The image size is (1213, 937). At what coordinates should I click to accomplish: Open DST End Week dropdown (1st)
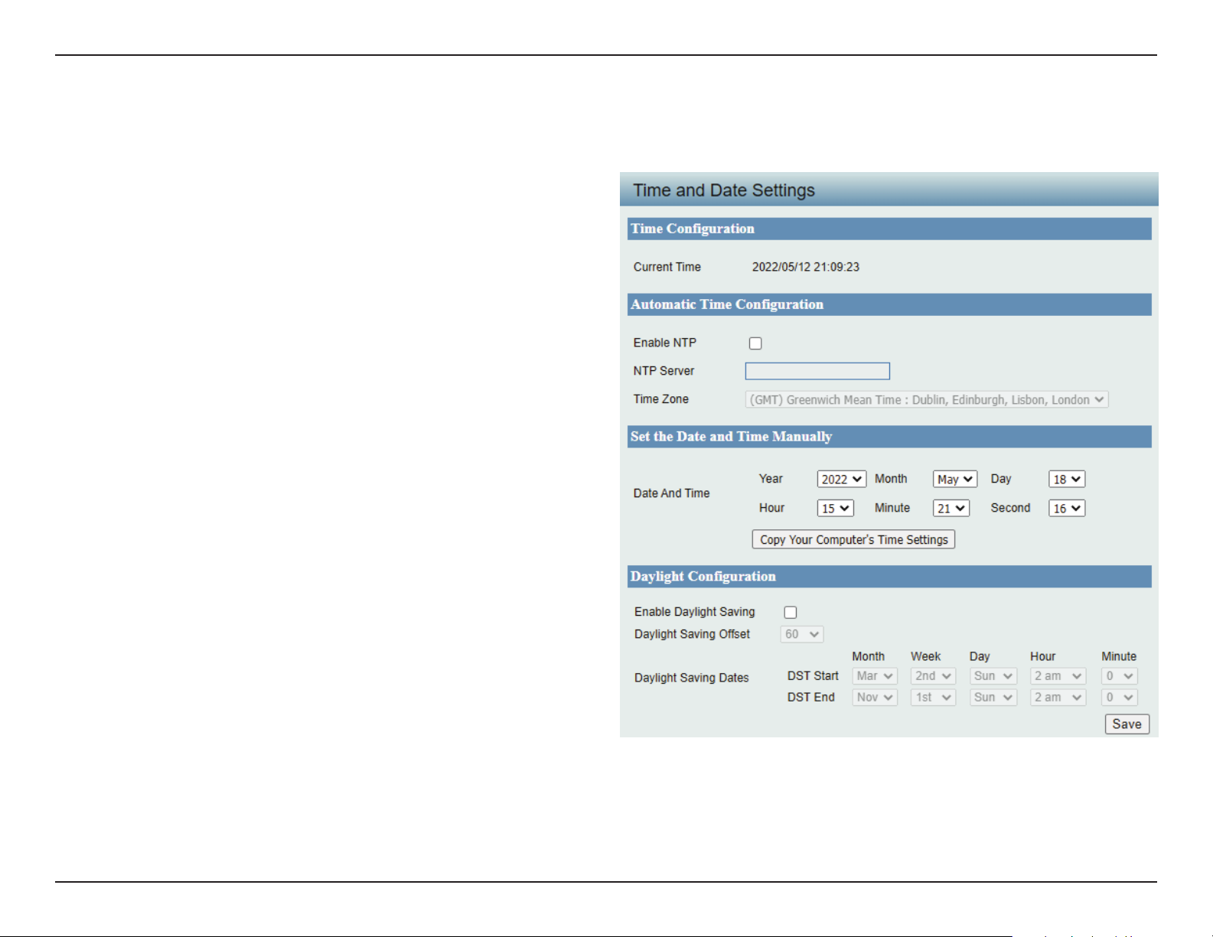pyautogui.click(x=933, y=698)
